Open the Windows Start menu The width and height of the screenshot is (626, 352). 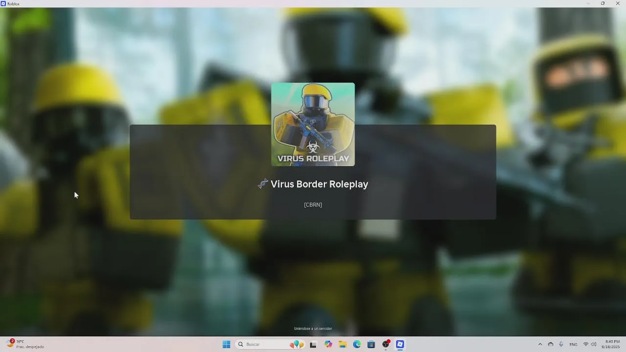pyautogui.click(x=226, y=344)
